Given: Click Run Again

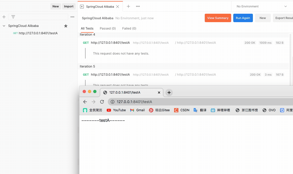Looking at the screenshot, I should click(x=243, y=18).
